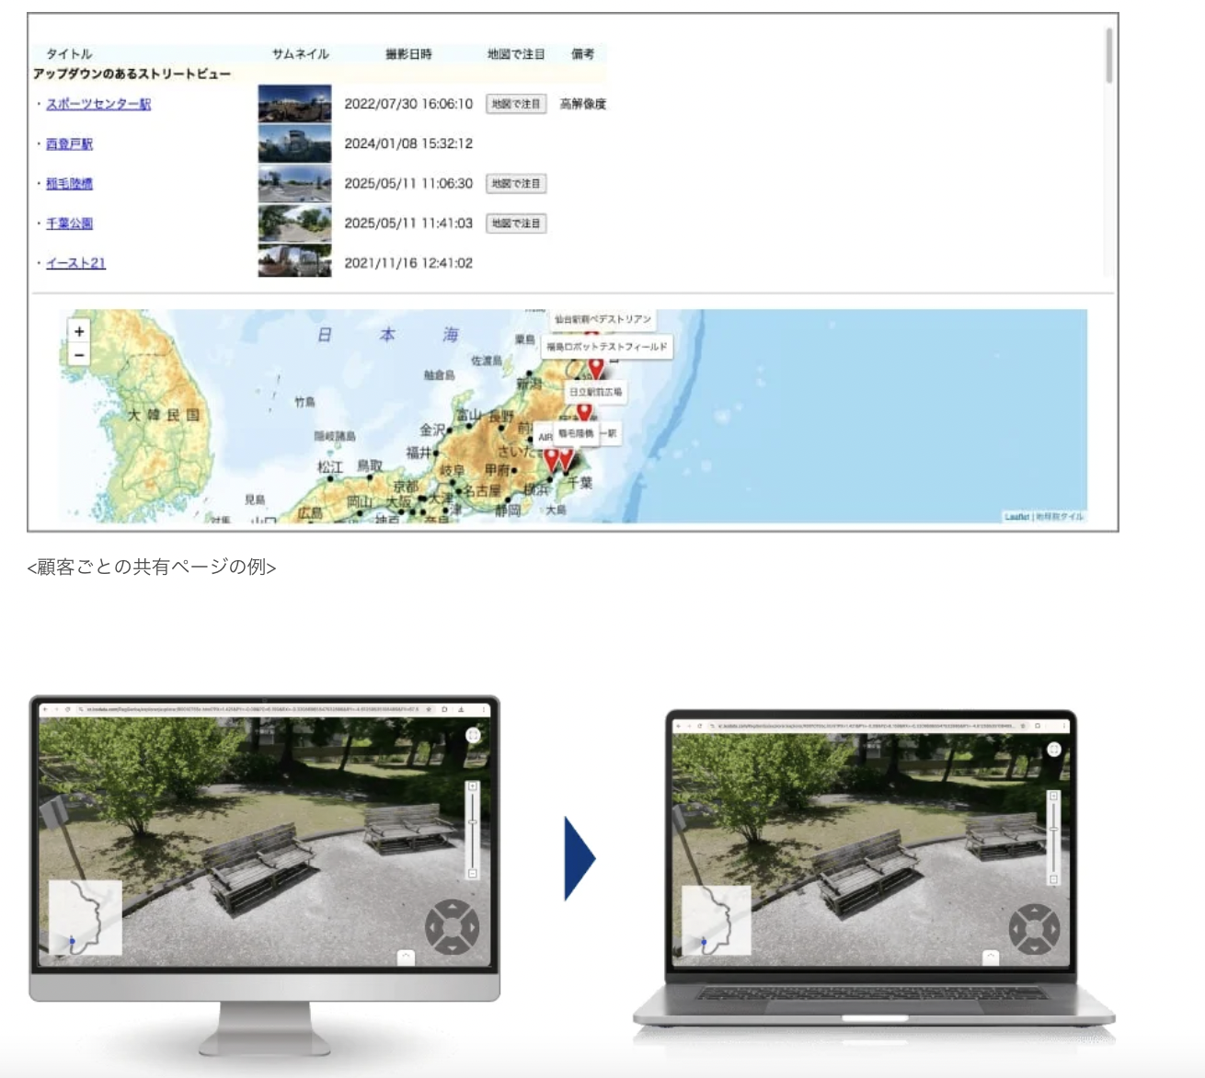Image resolution: width=1205 pixels, height=1078 pixels.
Task: Click the zoom slider in the laptop viewer
Action: click(x=1053, y=837)
